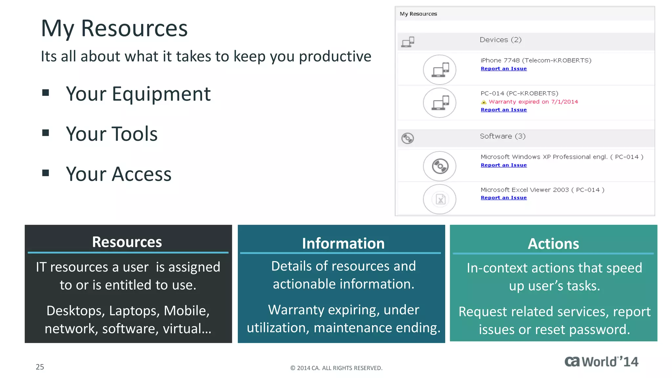Click the Your Equipment bullet text
Screen dimensions: 672x378
coord(138,94)
